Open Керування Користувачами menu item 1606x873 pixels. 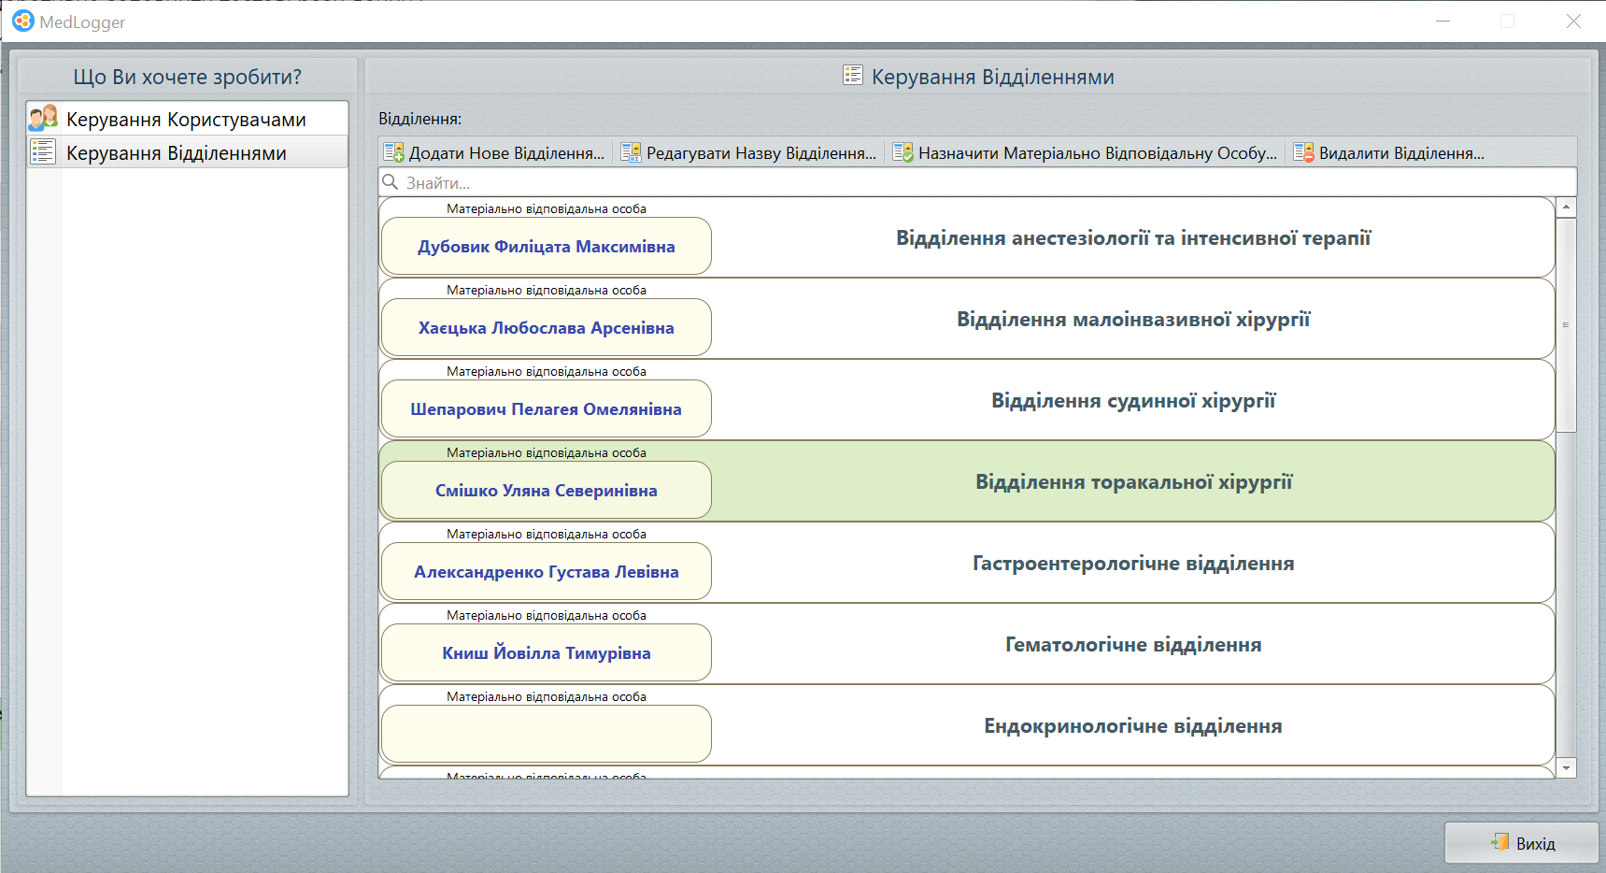tap(186, 120)
